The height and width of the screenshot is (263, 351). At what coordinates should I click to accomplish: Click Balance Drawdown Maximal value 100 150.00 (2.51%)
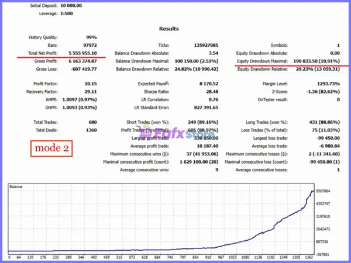click(x=197, y=61)
